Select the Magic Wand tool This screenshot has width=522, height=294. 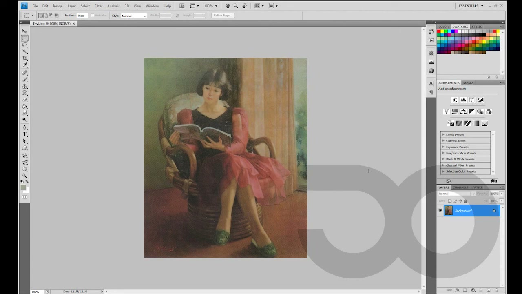[x=24, y=51]
